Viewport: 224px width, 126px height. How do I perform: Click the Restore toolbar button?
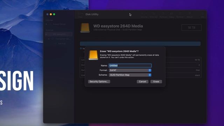point(180,15)
